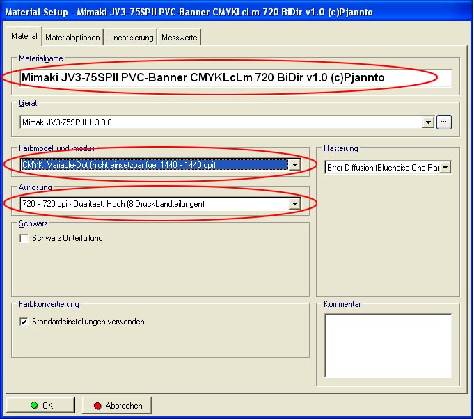This screenshot has width=474, height=419.
Task: Open the Farbmodell und -modus dropdown arrow
Action: click(x=294, y=165)
